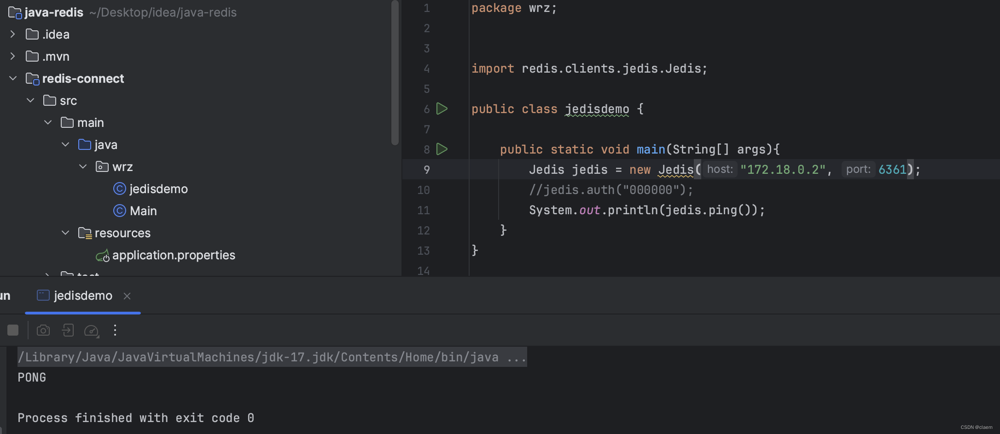This screenshot has height=434, width=1000.
Task: Click line number 9 in the gutter
Action: click(x=427, y=170)
